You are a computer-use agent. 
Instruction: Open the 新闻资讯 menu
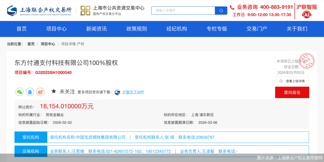[96, 29]
